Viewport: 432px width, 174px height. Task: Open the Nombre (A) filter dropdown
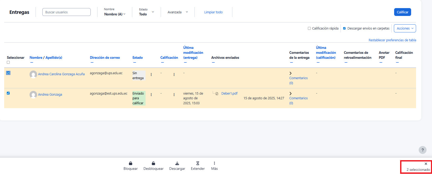point(115,14)
